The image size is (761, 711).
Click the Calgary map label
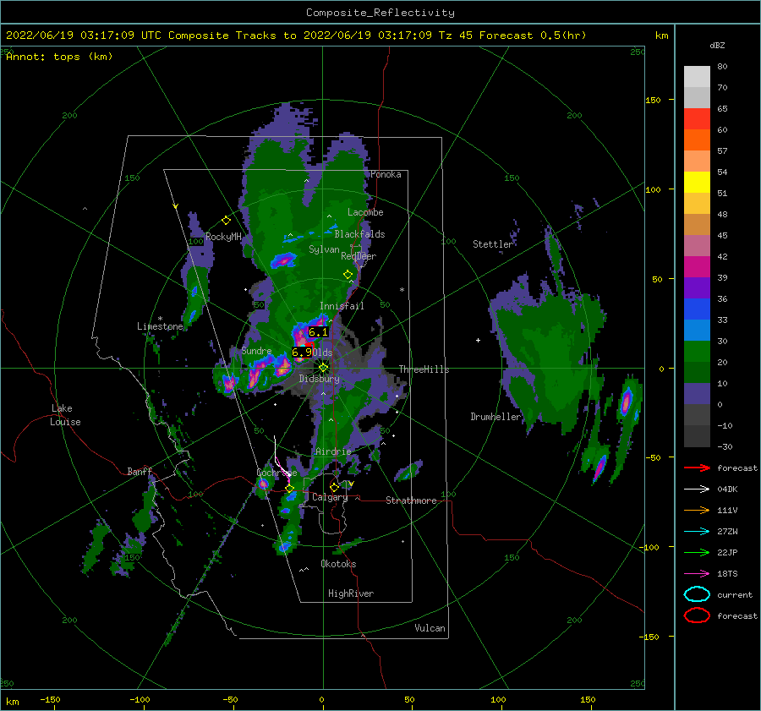click(330, 497)
